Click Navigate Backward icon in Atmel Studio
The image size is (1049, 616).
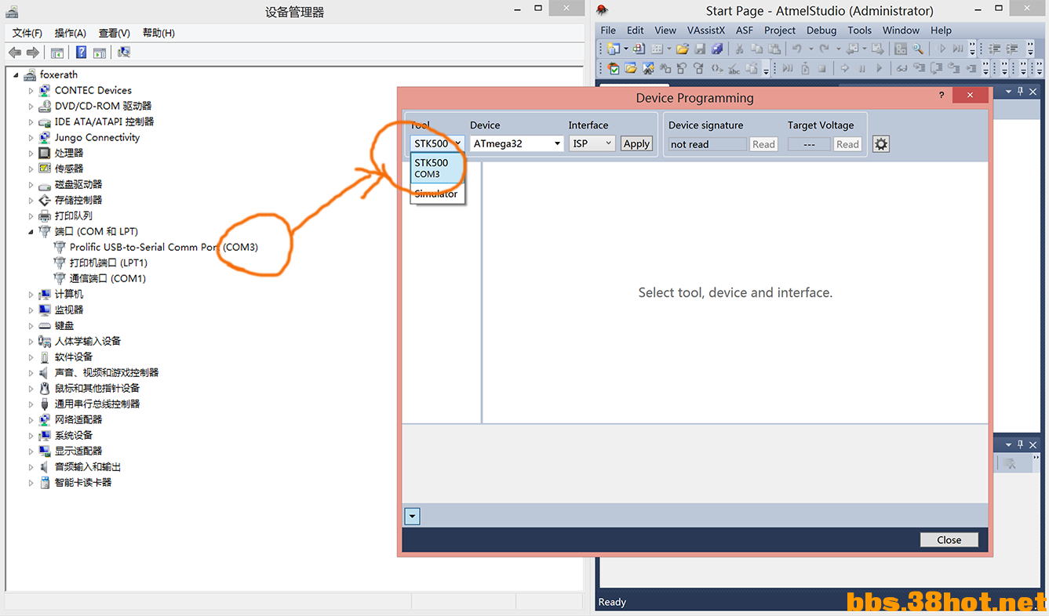coord(852,49)
